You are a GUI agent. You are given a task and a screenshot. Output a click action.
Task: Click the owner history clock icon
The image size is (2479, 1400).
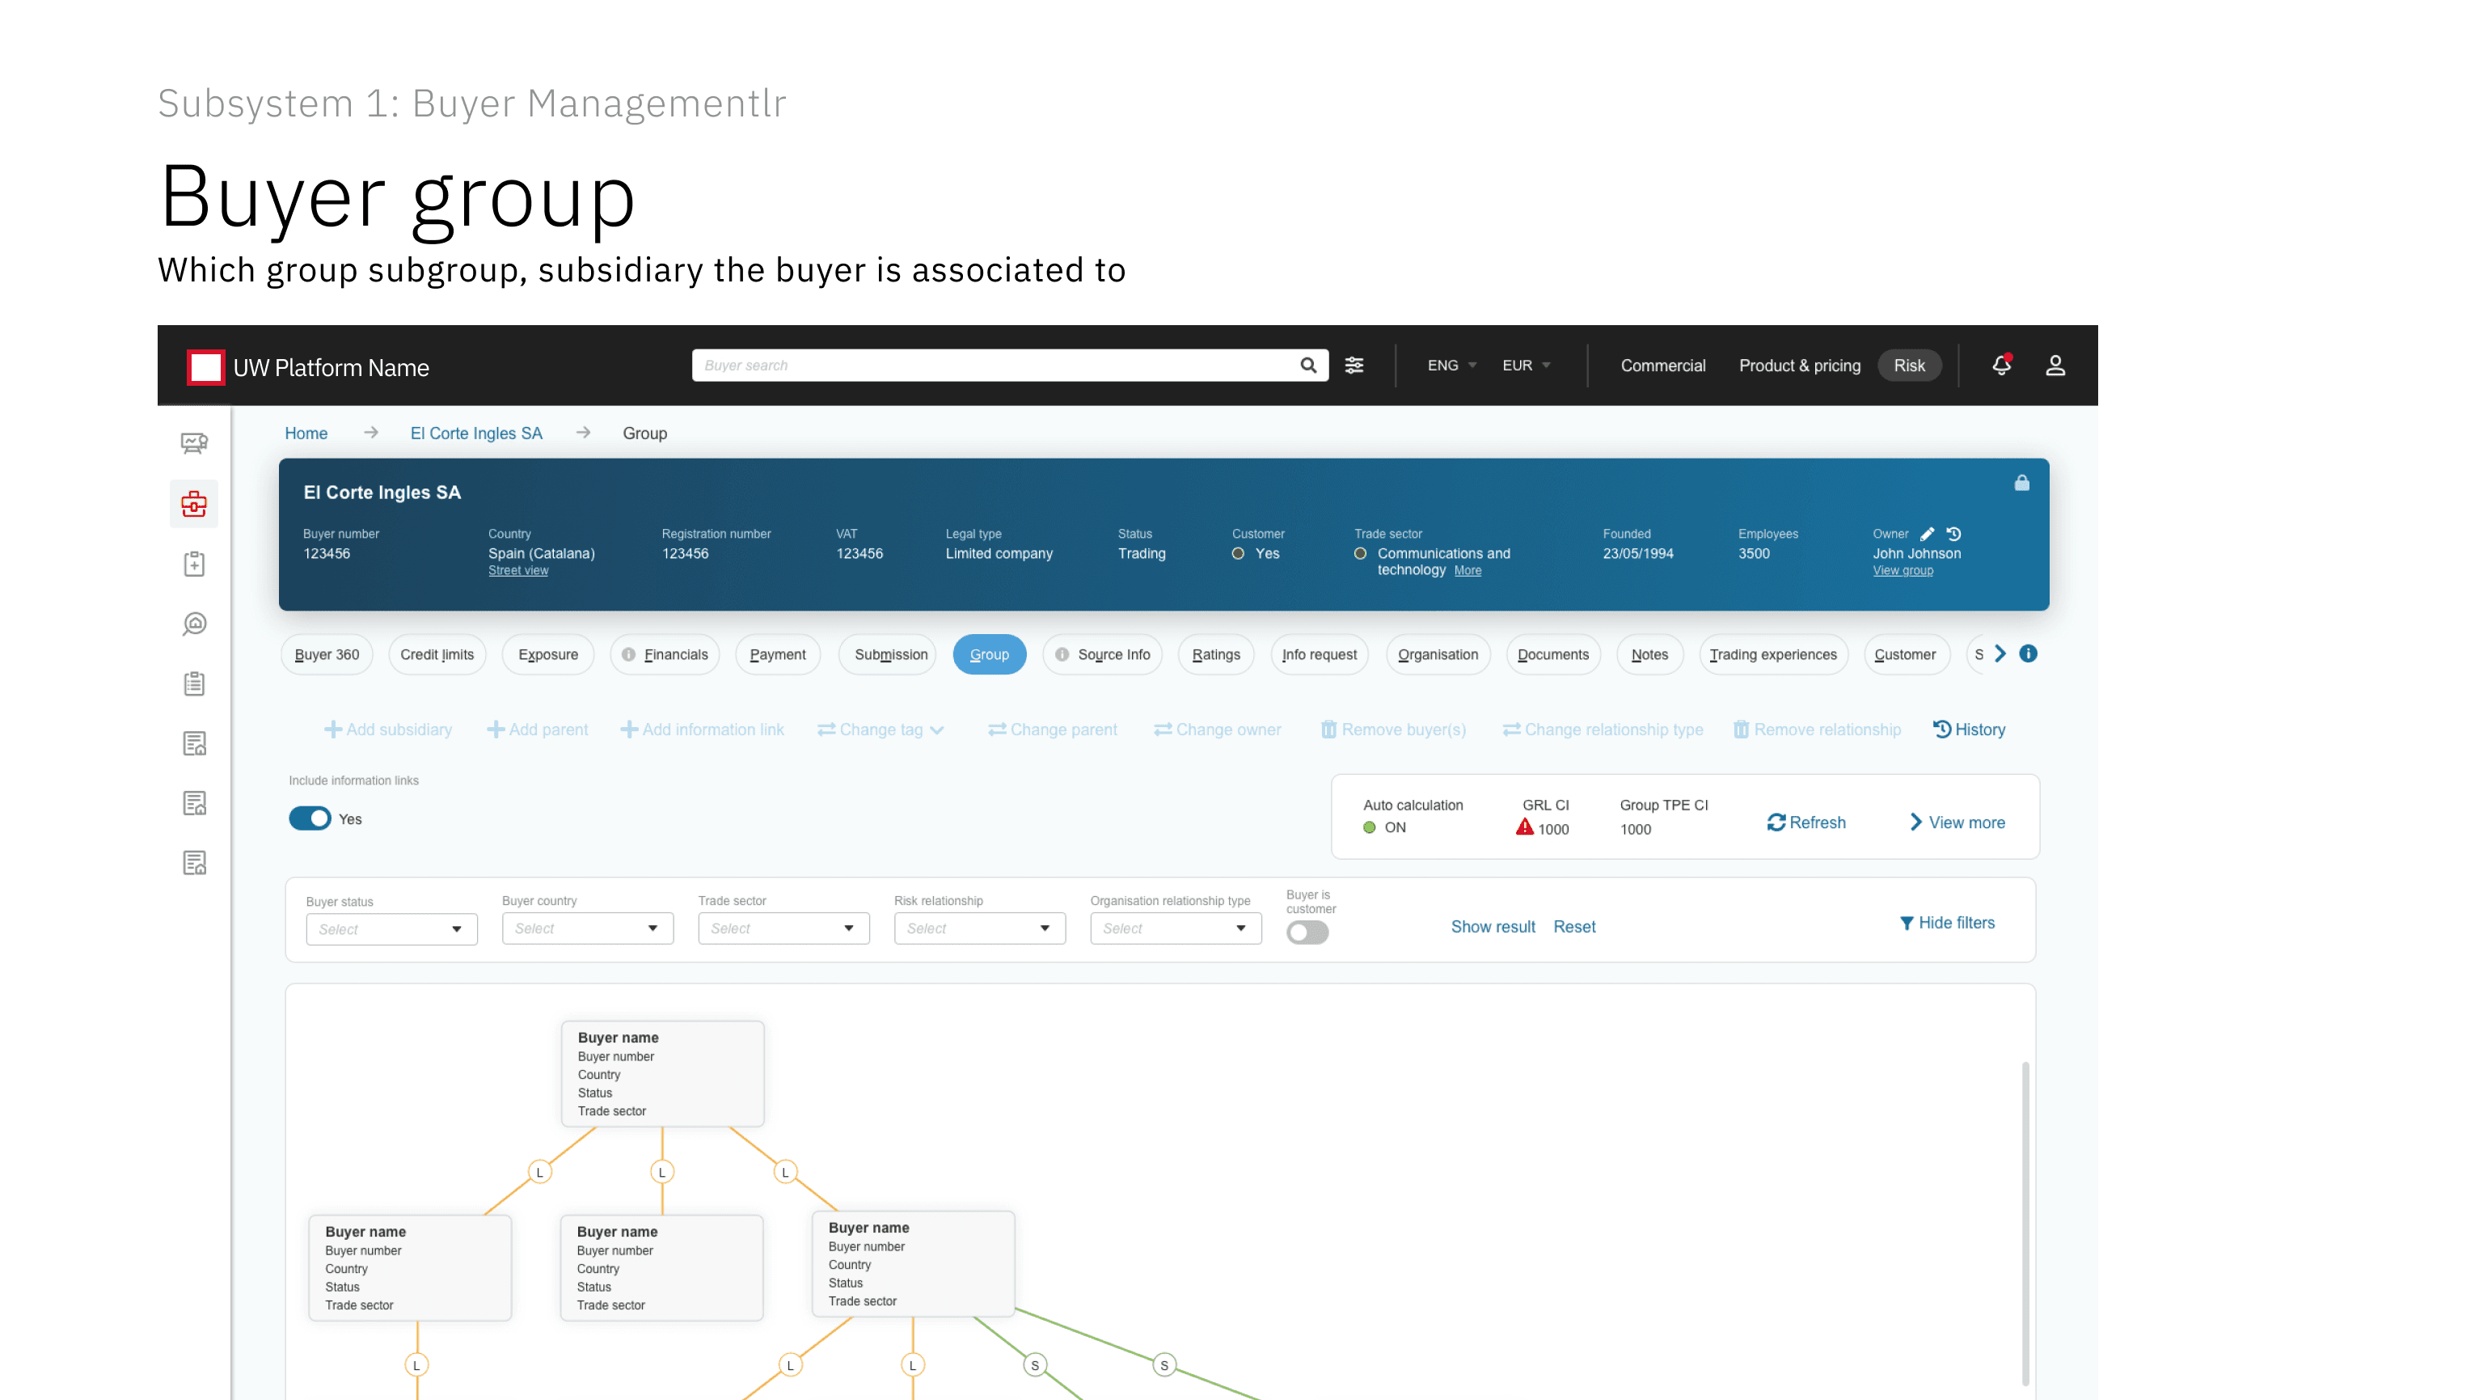pyautogui.click(x=1953, y=534)
